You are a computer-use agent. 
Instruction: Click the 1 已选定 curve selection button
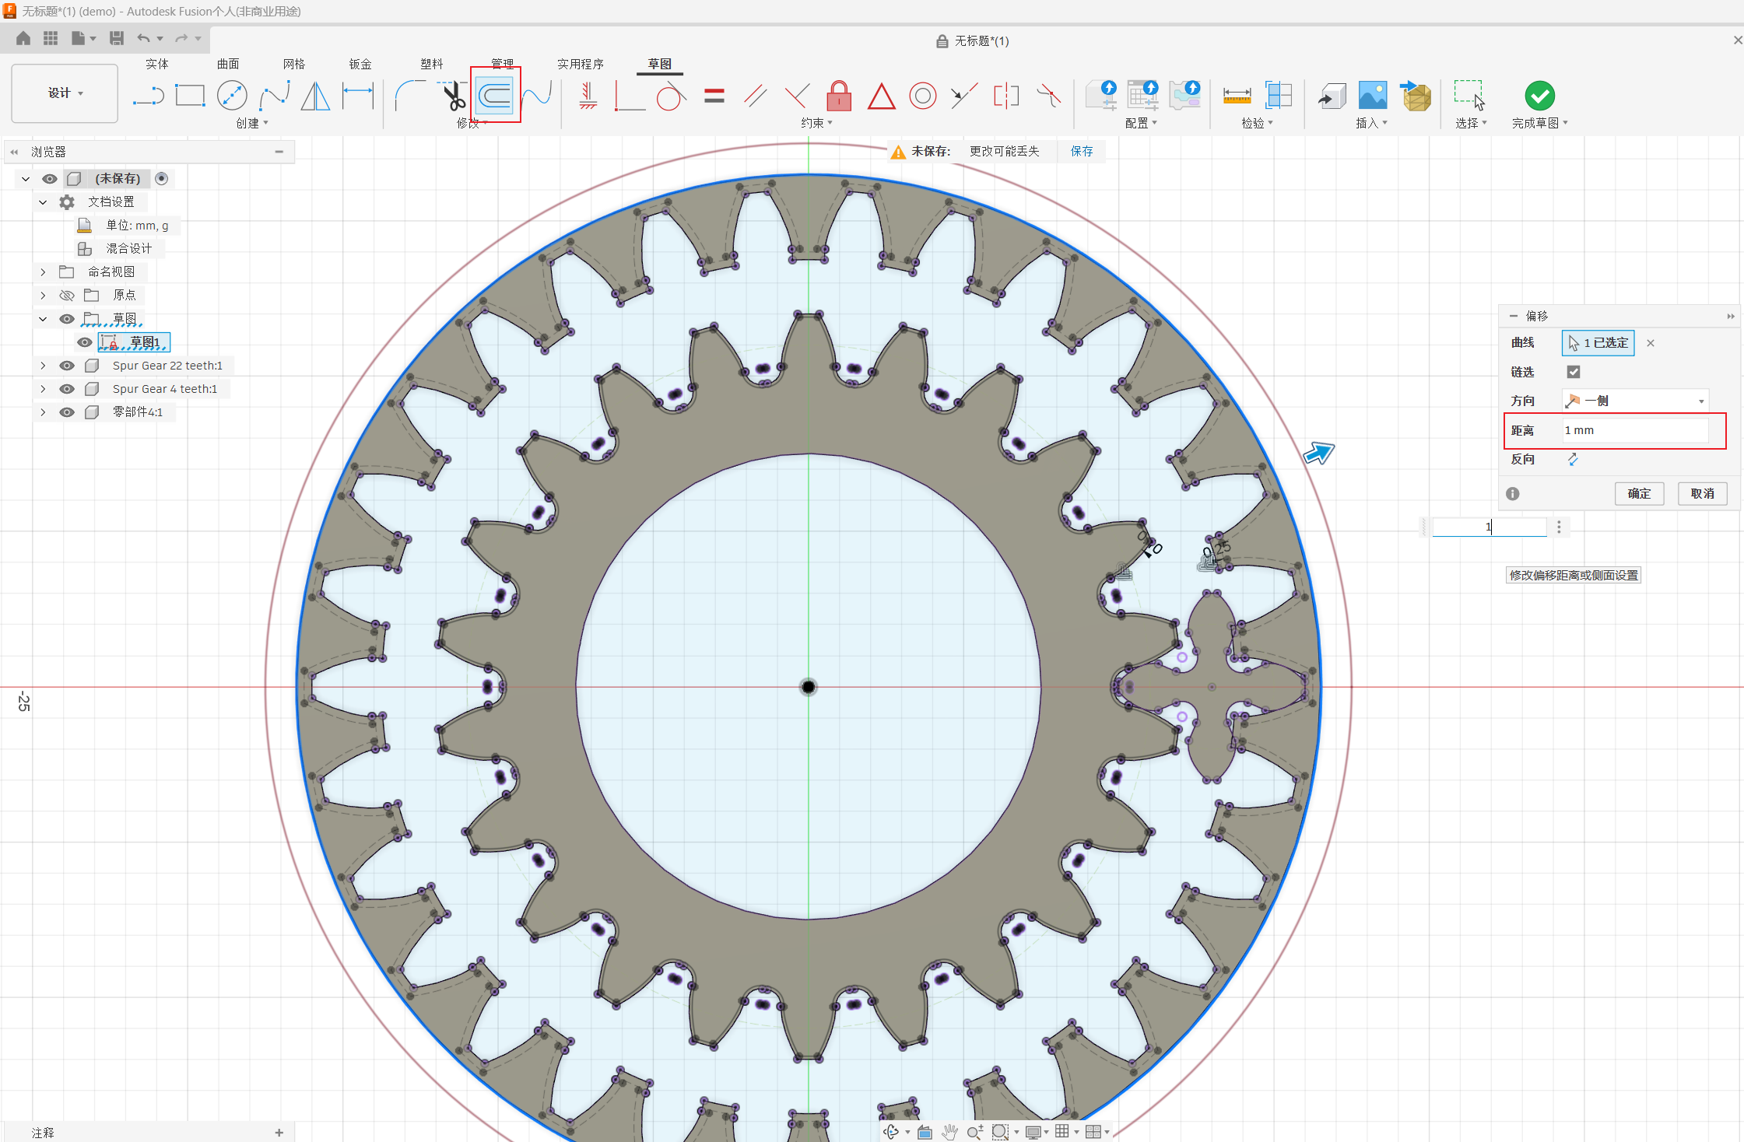click(1598, 343)
